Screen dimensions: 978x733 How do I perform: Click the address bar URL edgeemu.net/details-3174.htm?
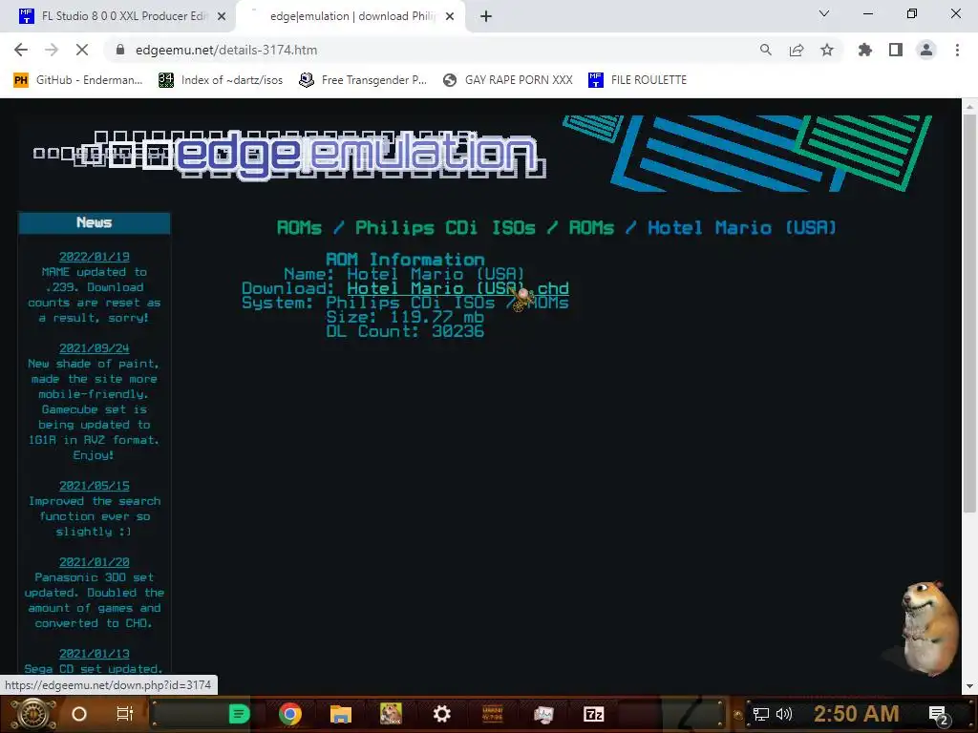click(x=226, y=50)
